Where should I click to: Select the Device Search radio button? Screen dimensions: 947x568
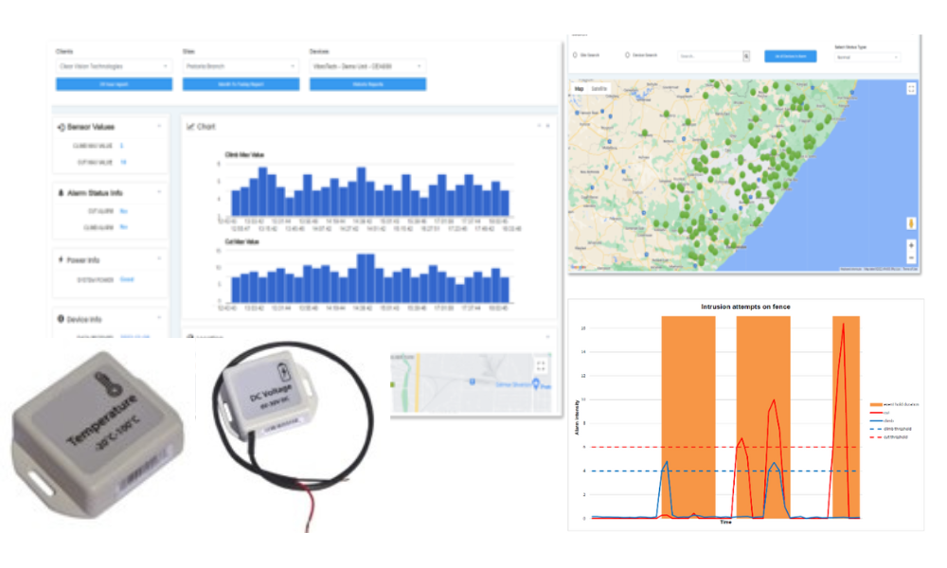627,56
